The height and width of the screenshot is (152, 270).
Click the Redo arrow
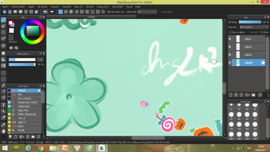pyautogui.click(x=52, y=12)
